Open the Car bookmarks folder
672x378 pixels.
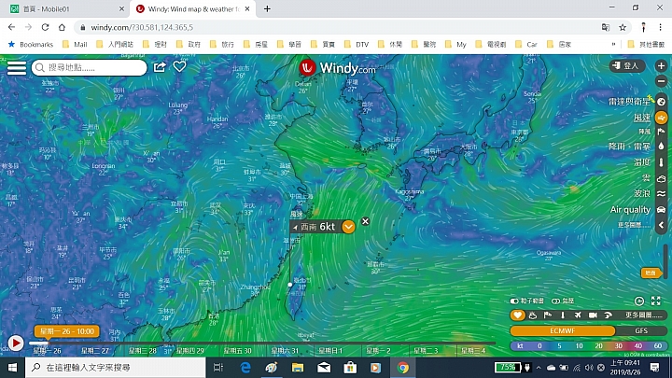pos(526,44)
